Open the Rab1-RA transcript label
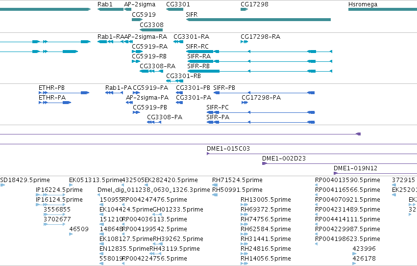Screen dimensions: 417x266 pos(111,37)
